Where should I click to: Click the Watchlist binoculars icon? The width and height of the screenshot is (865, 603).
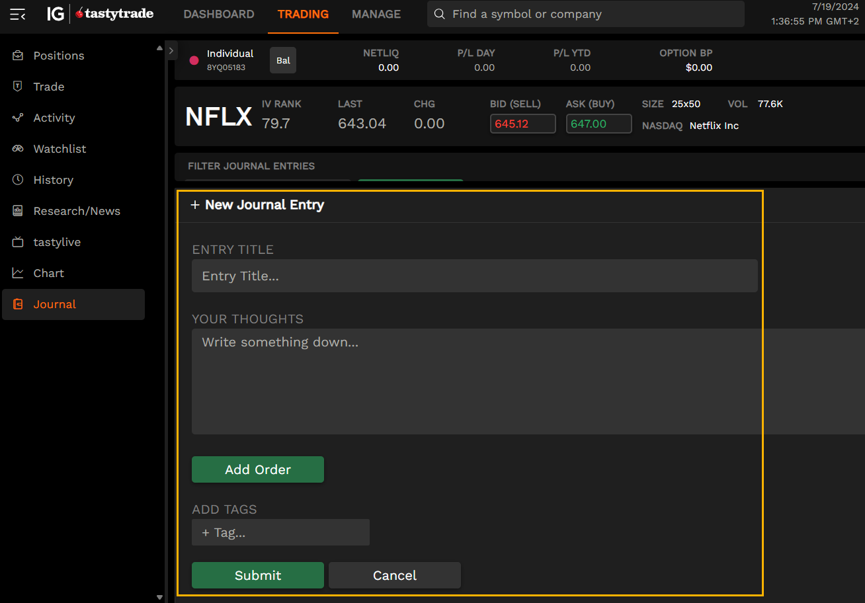pos(18,149)
